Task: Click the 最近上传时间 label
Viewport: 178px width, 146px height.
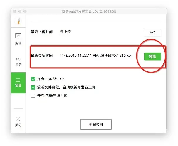Action: [x=42, y=32]
